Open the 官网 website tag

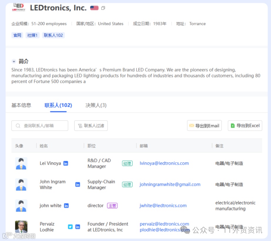coord(17,35)
